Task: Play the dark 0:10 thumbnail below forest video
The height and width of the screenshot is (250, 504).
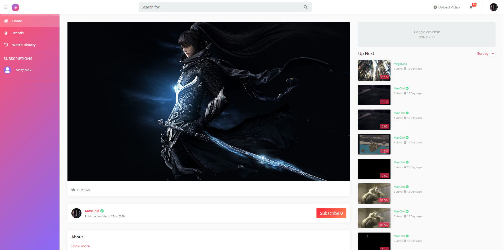Action: pyautogui.click(x=374, y=95)
